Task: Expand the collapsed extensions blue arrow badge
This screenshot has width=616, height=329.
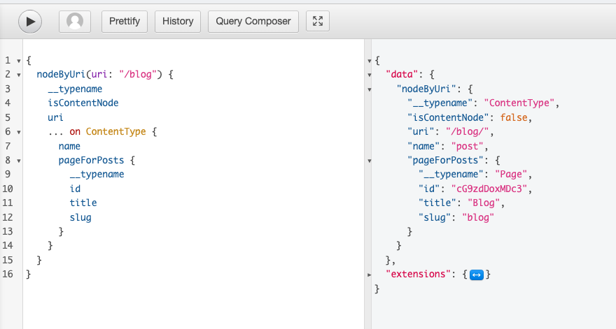Action: (476, 275)
